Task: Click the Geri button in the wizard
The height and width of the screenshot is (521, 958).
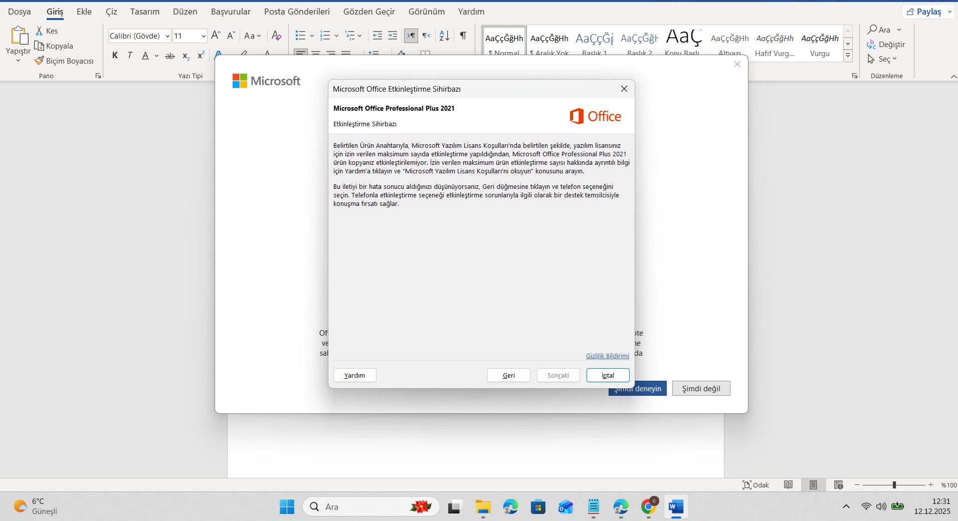Action: tap(509, 375)
